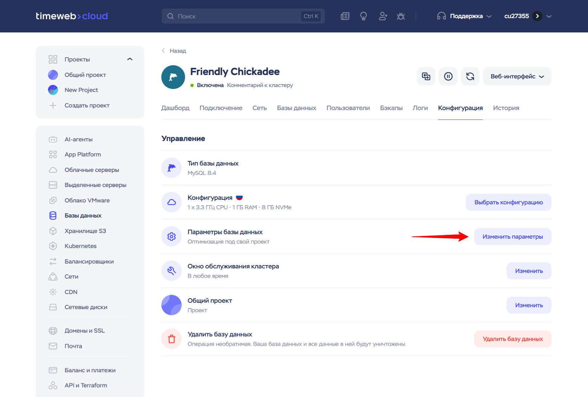The image size is (588, 397).
Task: Pause the database cluster
Action: (x=448, y=77)
